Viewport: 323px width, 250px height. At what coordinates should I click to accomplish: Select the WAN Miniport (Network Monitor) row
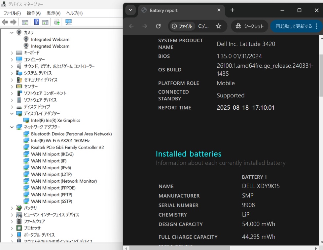(64, 181)
